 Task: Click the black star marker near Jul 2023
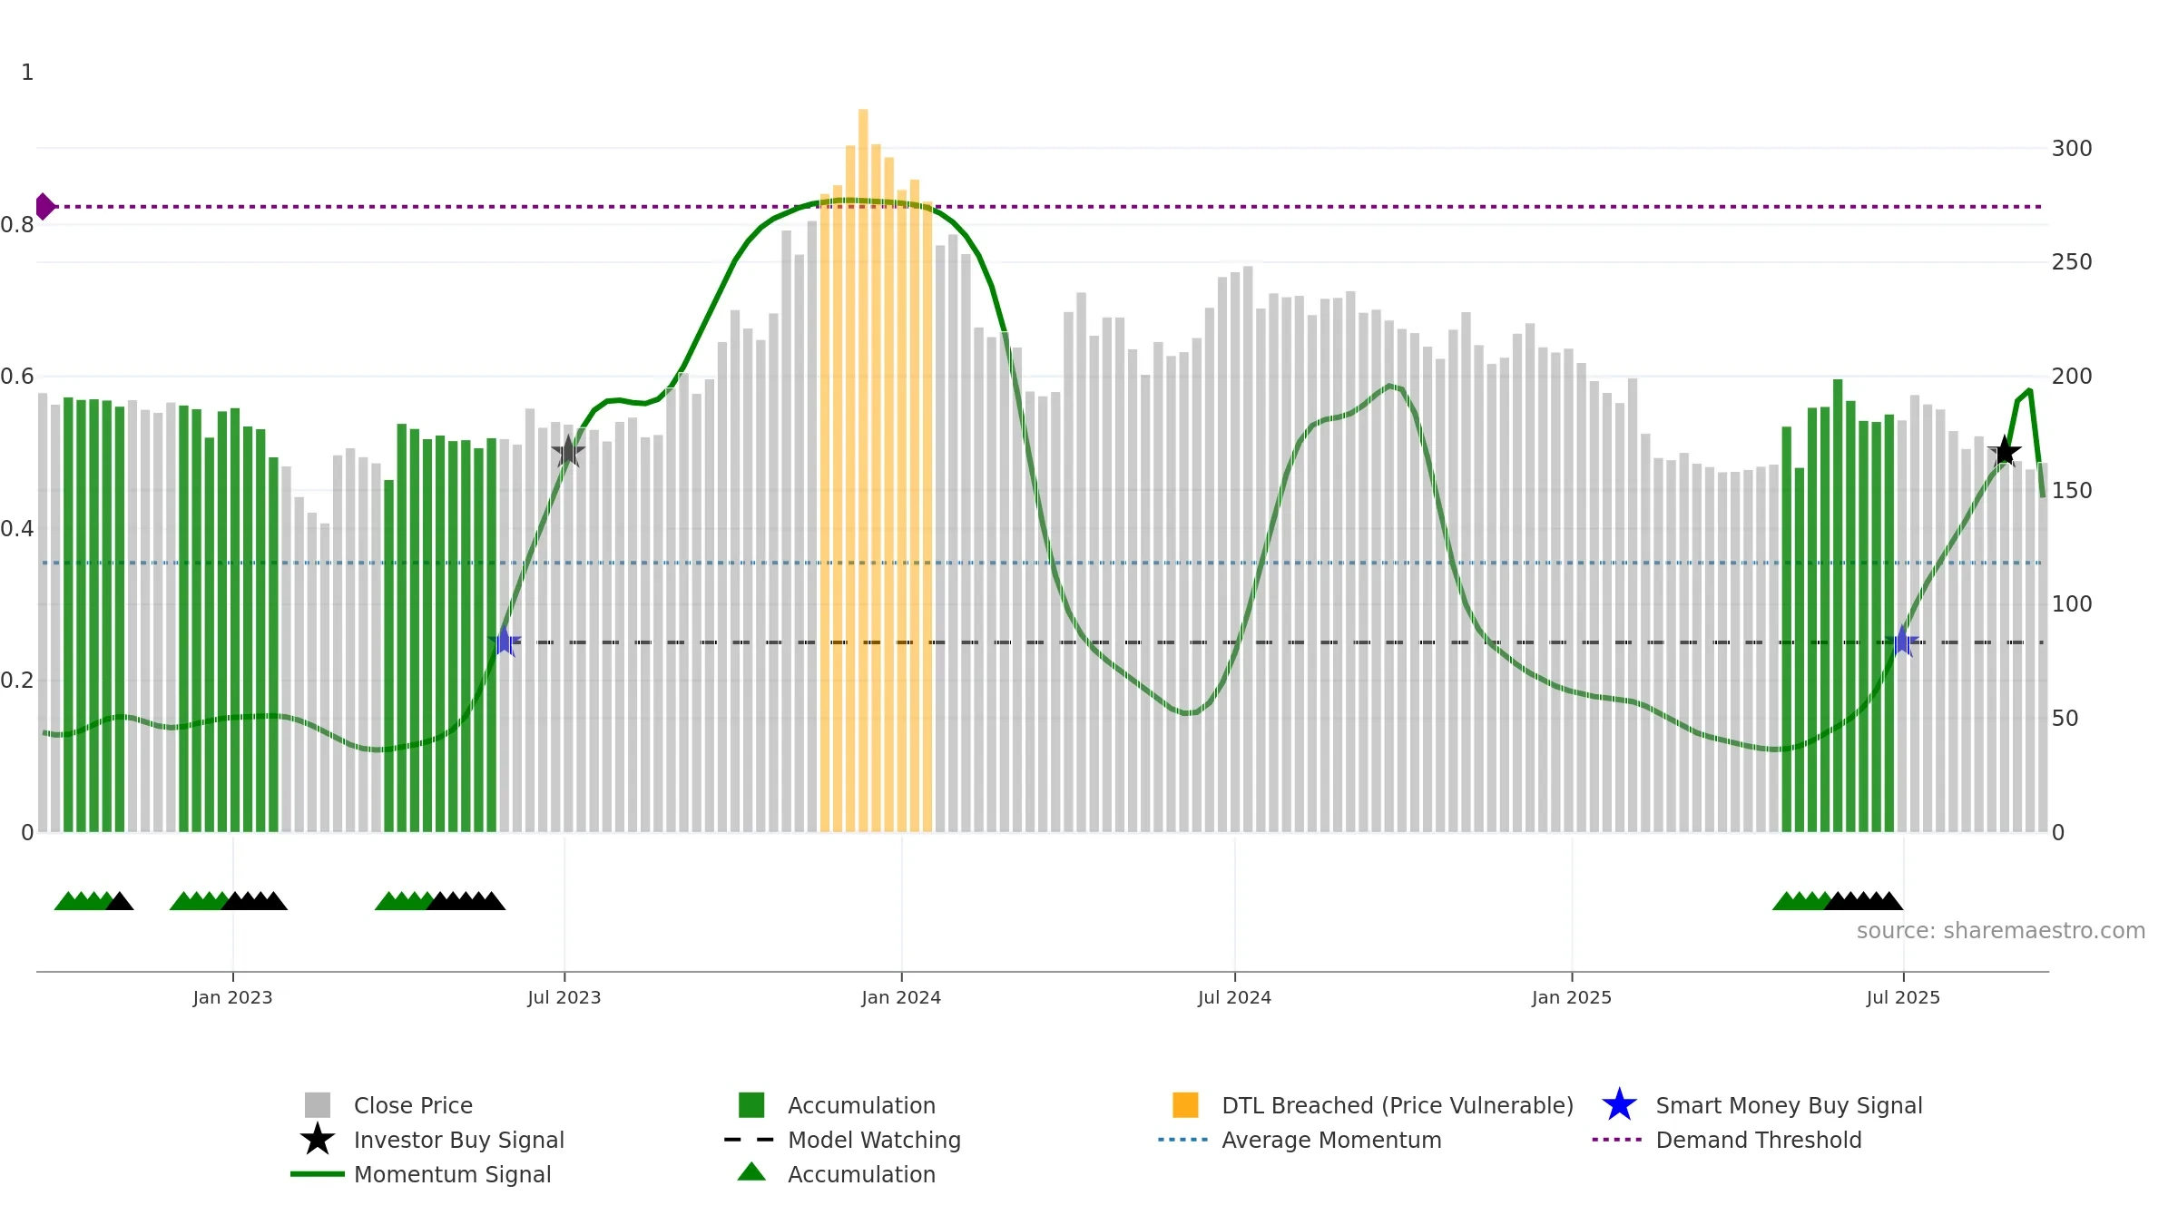(x=568, y=451)
